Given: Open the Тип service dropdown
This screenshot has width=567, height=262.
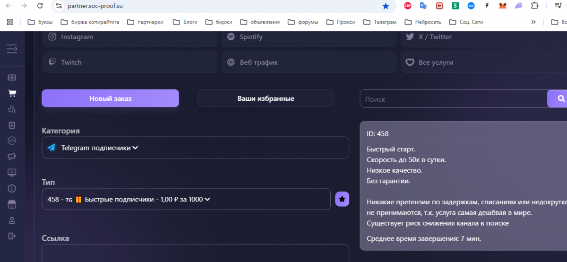Looking at the screenshot, I should point(186,199).
